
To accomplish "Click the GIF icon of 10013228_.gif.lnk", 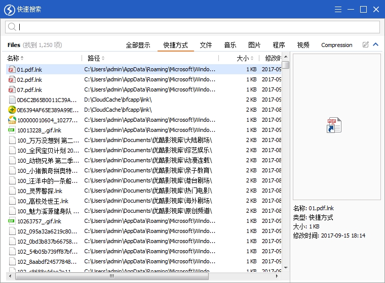I will tap(12, 130).
